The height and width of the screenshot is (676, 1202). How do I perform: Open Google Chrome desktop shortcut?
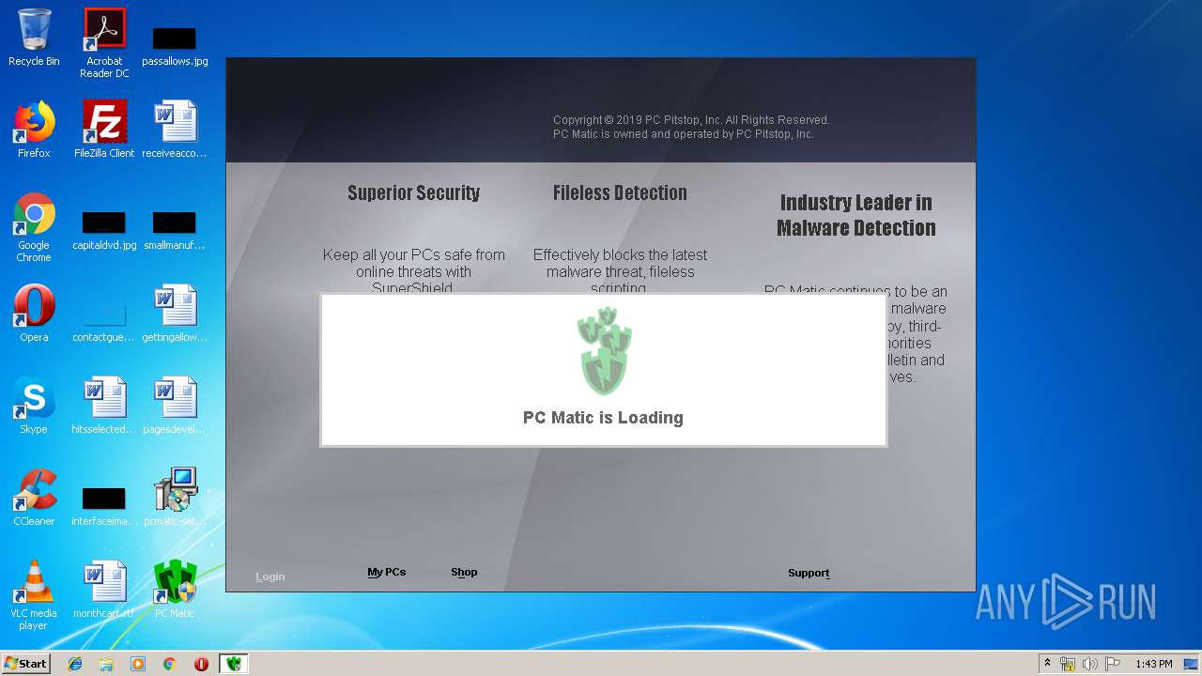click(x=34, y=227)
